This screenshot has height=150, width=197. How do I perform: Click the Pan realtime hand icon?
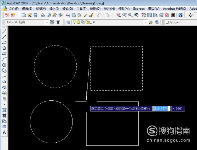[119, 15]
